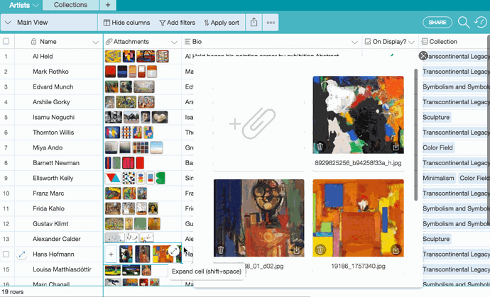Viewport: 490px width, 297px height.
Task: Delete the 8929825256 image with trash icon
Action: coord(320,147)
